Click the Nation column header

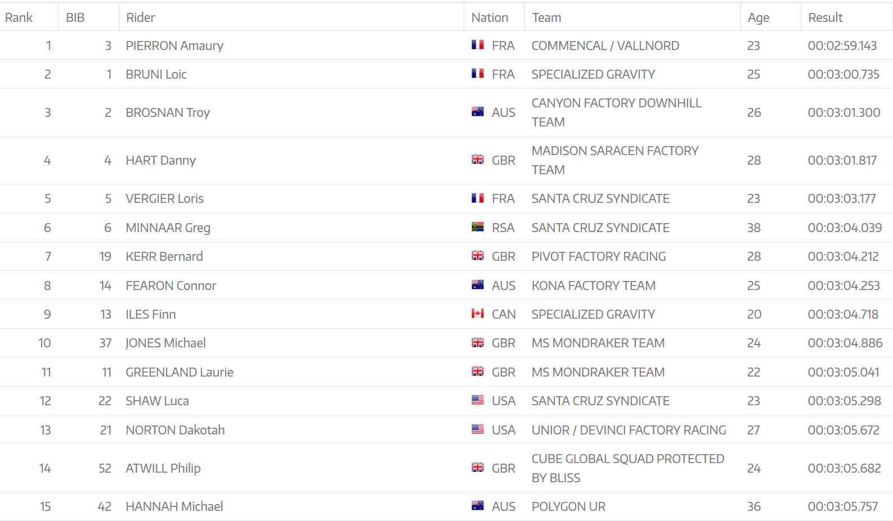[x=490, y=17]
